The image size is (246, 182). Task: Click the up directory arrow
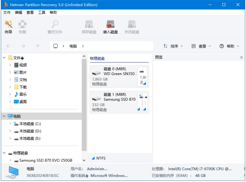click(37, 46)
